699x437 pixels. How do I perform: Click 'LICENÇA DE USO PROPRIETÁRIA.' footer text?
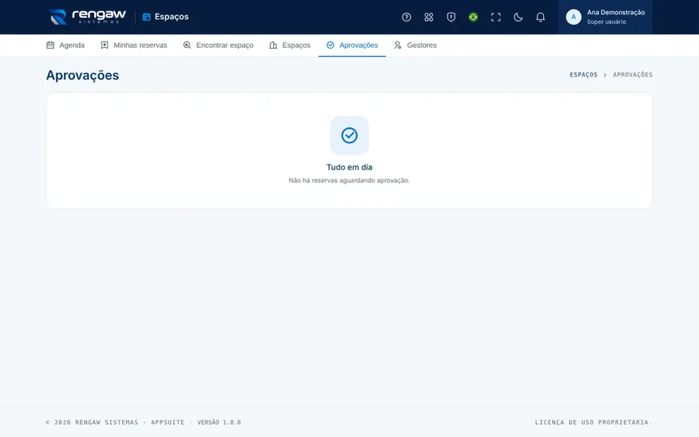coord(593,422)
